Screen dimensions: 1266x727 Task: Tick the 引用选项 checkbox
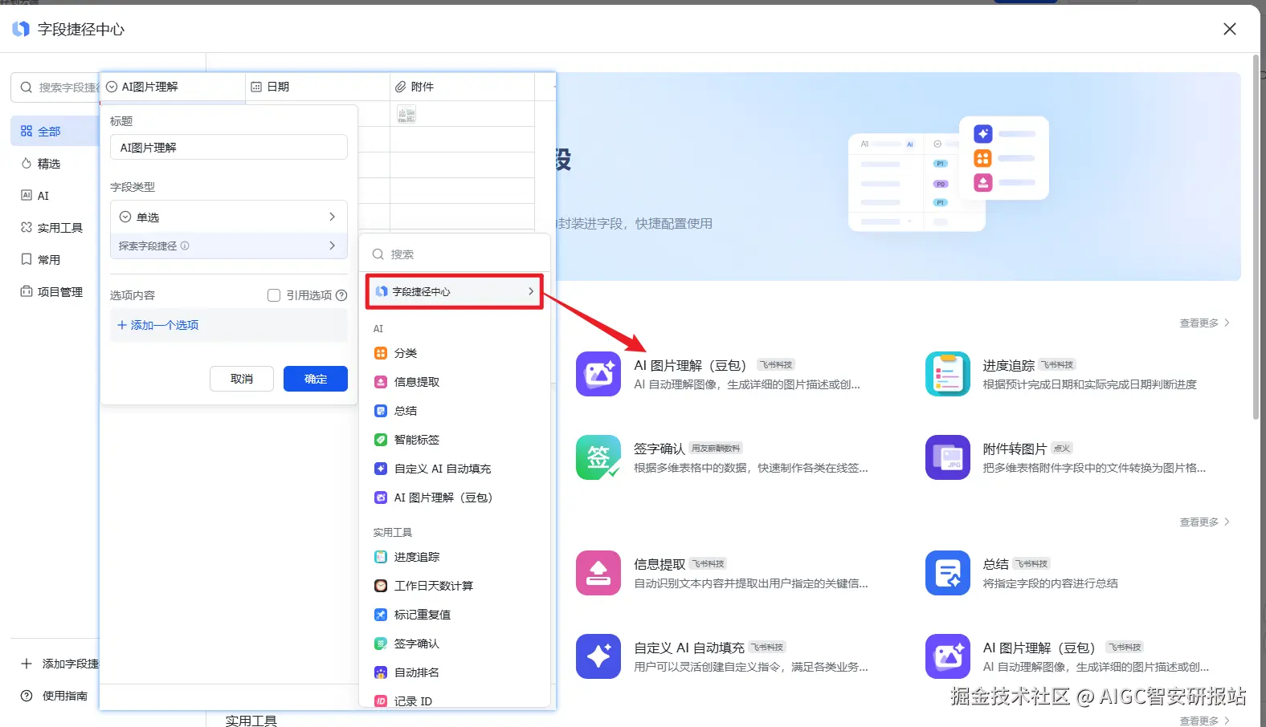point(274,295)
